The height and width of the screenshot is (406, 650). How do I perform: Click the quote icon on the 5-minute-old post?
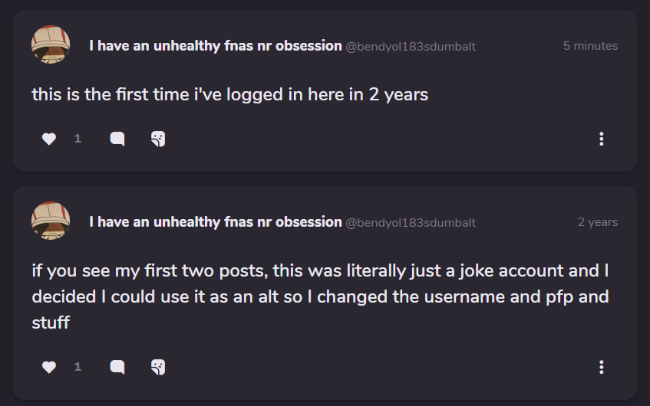click(x=158, y=139)
